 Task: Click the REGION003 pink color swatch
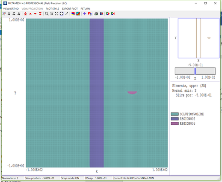[x=175, y=123]
